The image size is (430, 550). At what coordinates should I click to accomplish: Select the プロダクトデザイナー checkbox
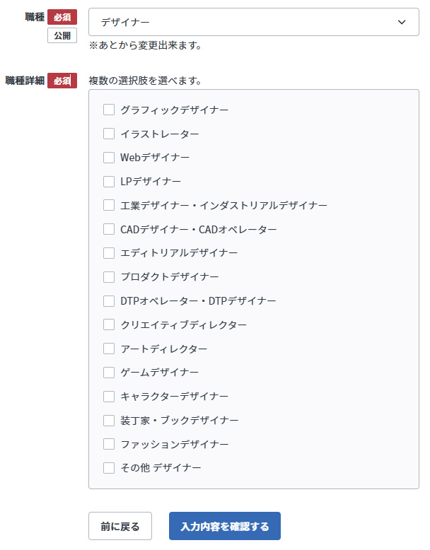coord(109,277)
